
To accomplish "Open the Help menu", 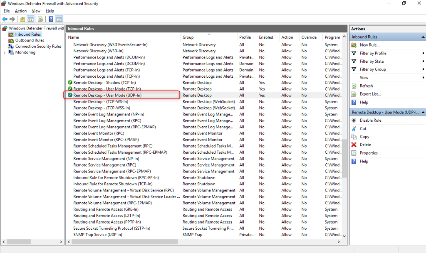I will tap(50, 11).
